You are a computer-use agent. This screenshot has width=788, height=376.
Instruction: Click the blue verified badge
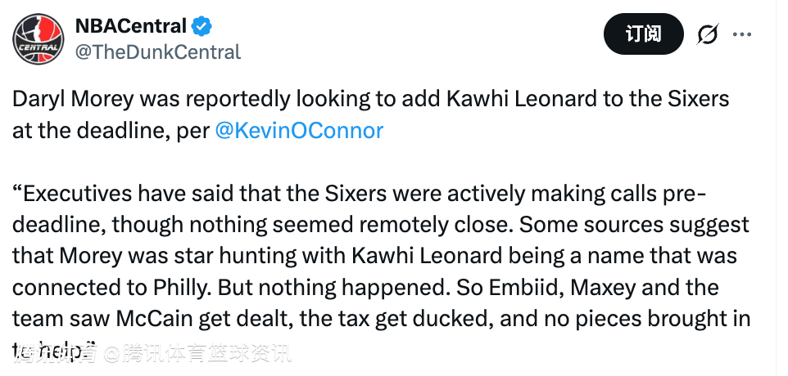(202, 25)
